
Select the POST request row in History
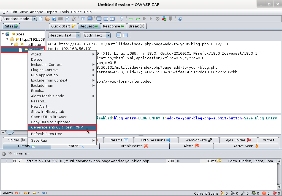tap(88, 161)
